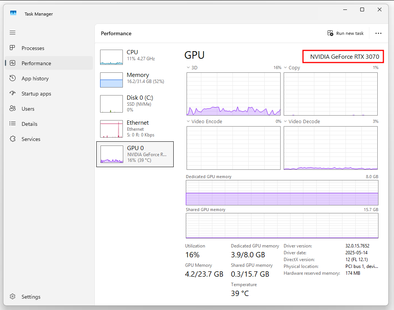Click the 39 °C temperature value
Viewport: 394px width, 310px height.
pyautogui.click(x=240, y=293)
